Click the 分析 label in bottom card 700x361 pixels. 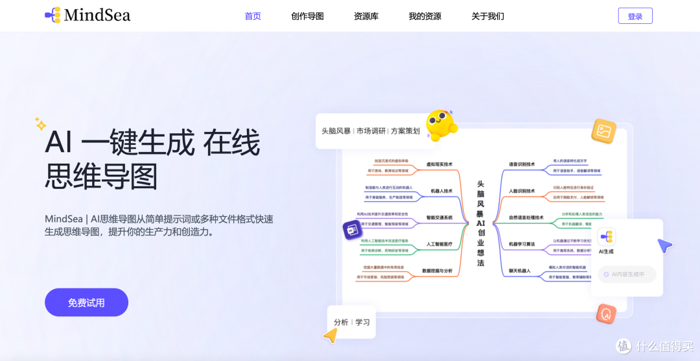pyautogui.click(x=341, y=322)
